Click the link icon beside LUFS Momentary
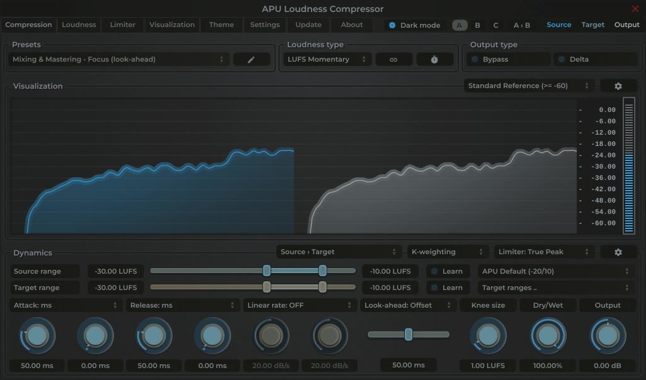 394,59
